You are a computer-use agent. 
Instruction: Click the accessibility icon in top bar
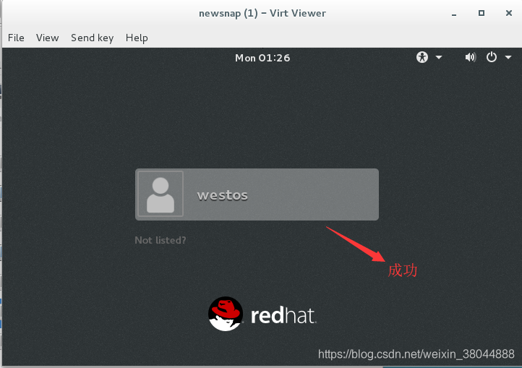pyautogui.click(x=422, y=57)
